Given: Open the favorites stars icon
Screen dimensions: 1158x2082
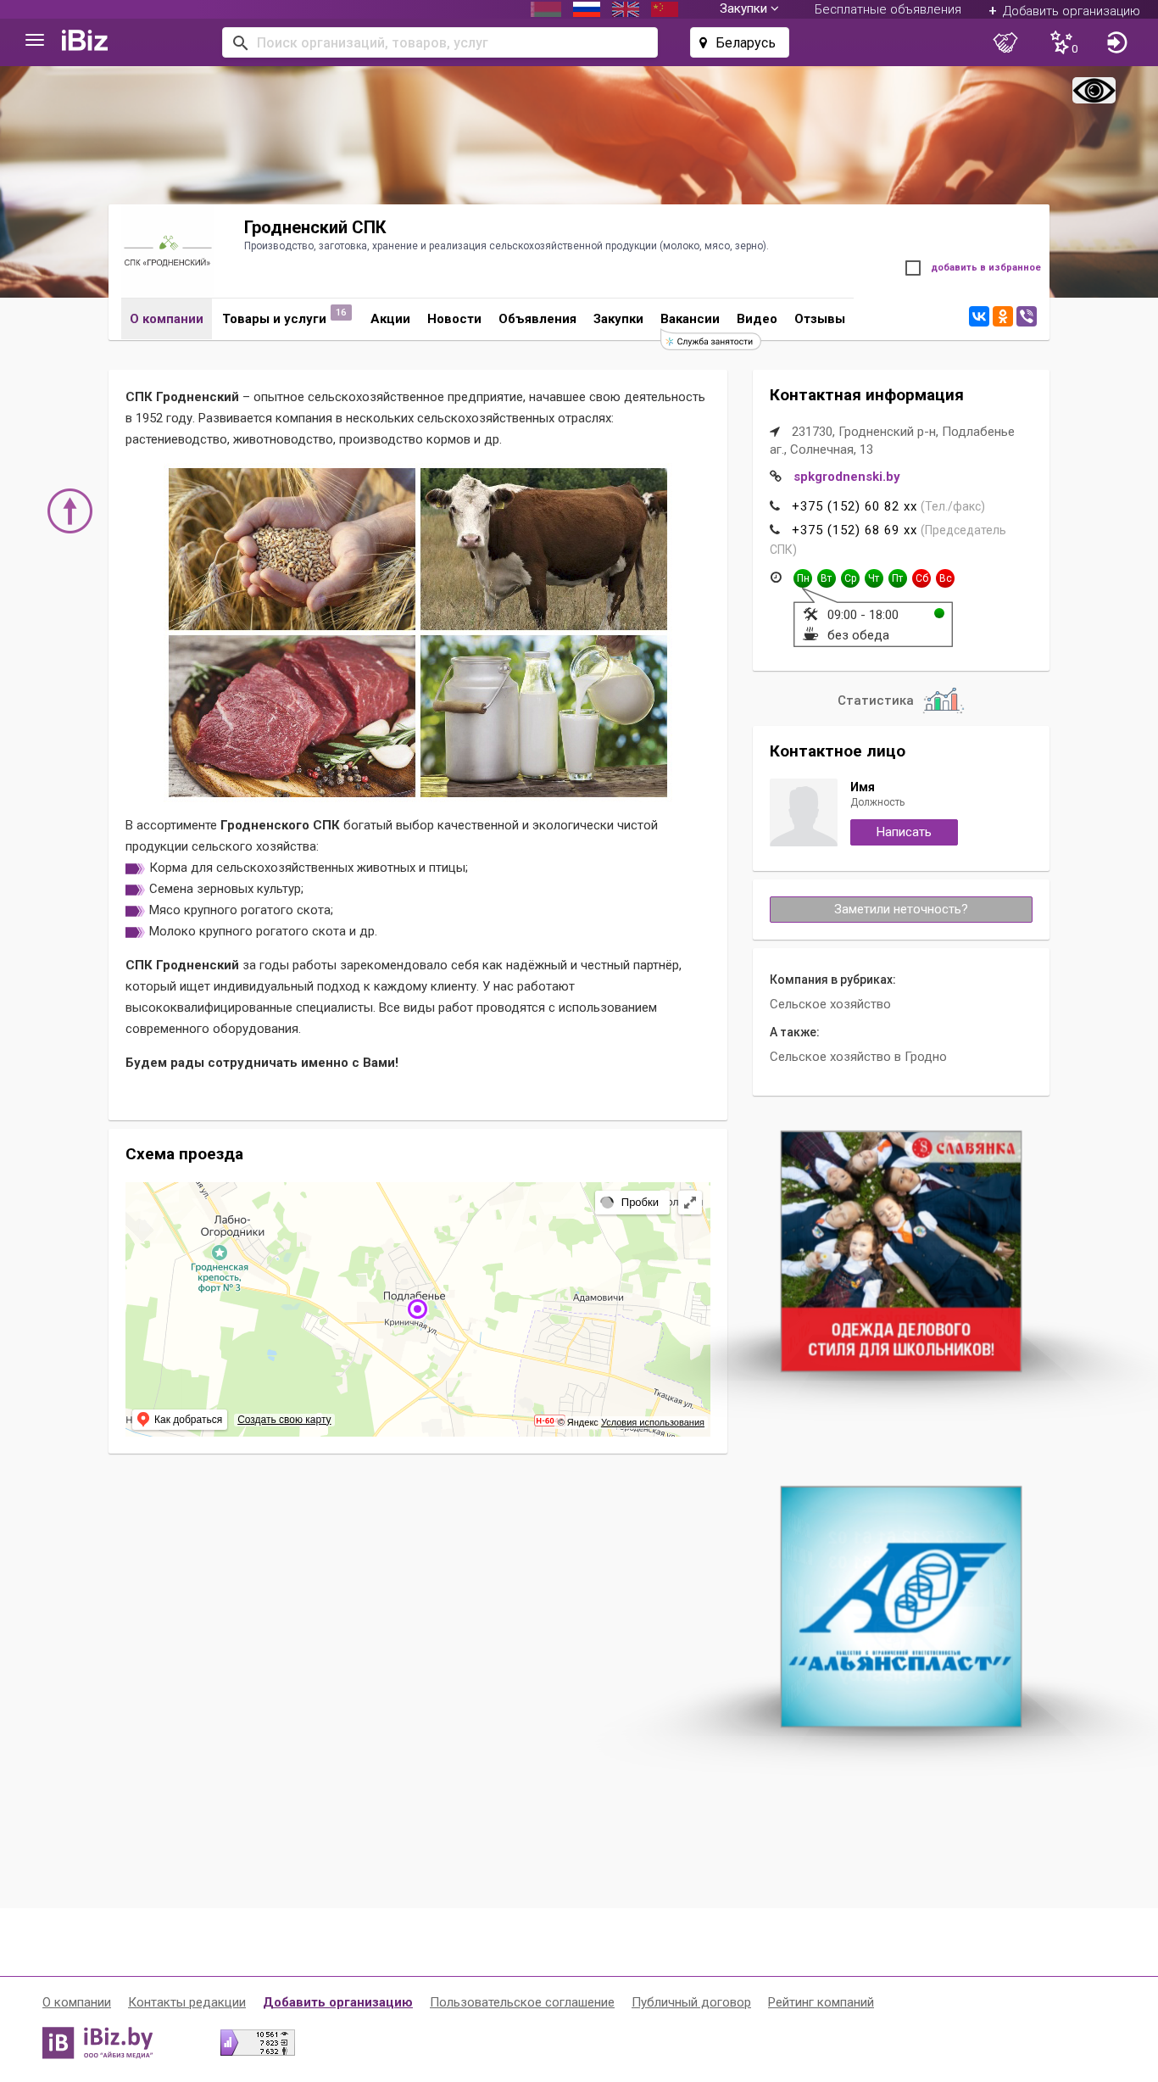Looking at the screenshot, I should (x=1062, y=42).
